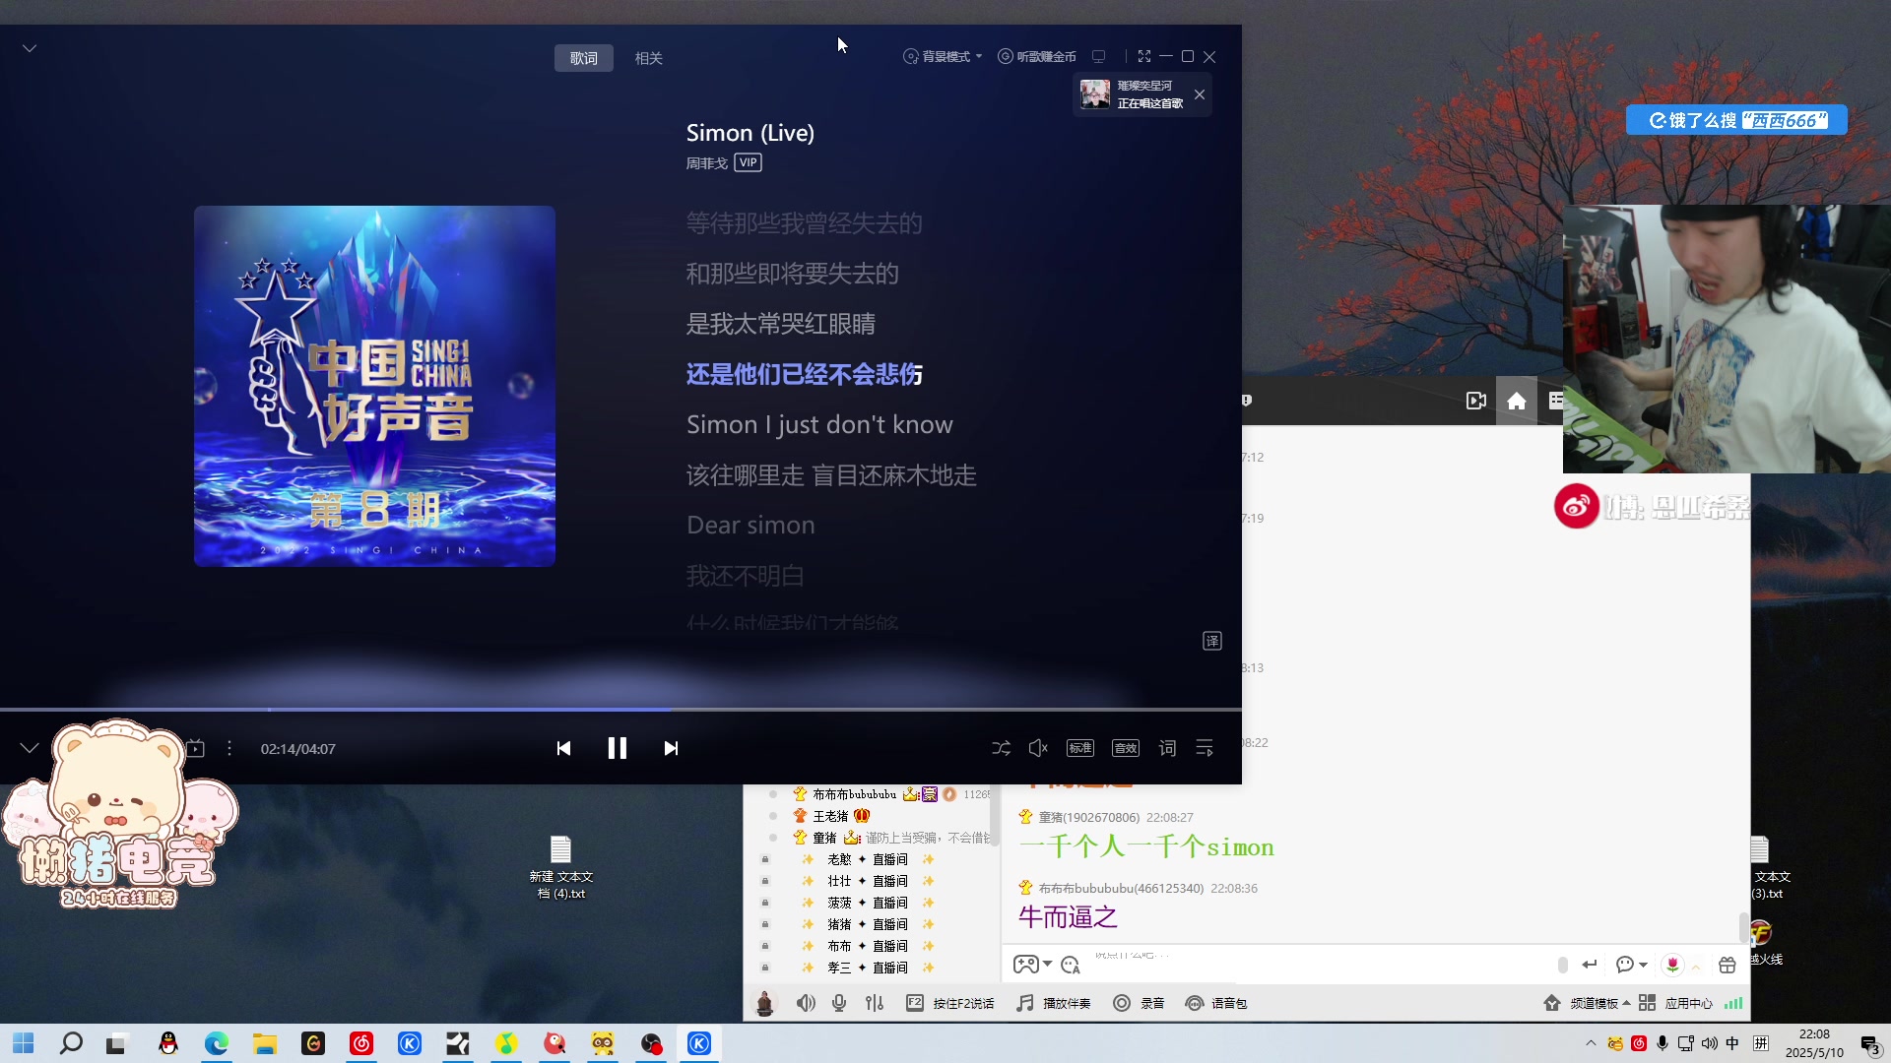Open the 标准 sound quality selector

[1080, 748]
